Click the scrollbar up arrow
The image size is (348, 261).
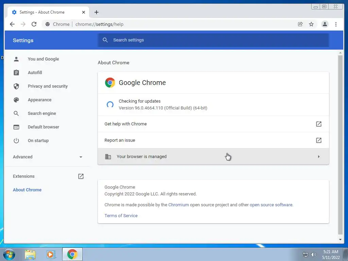(340, 53)
